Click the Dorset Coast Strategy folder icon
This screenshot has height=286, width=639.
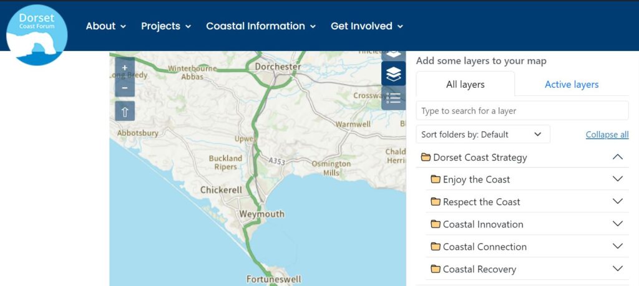(x=426, y=157)
